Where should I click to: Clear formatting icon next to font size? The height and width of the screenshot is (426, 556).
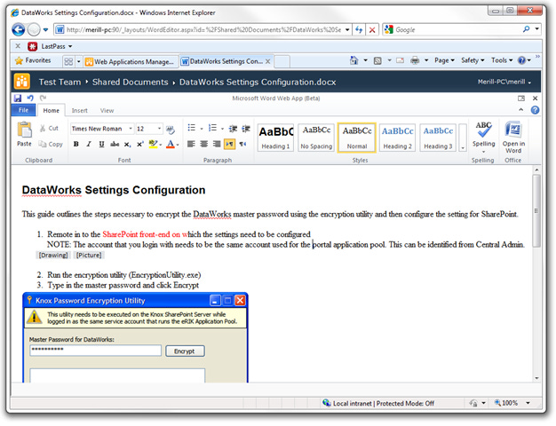(x=171, y=130)
